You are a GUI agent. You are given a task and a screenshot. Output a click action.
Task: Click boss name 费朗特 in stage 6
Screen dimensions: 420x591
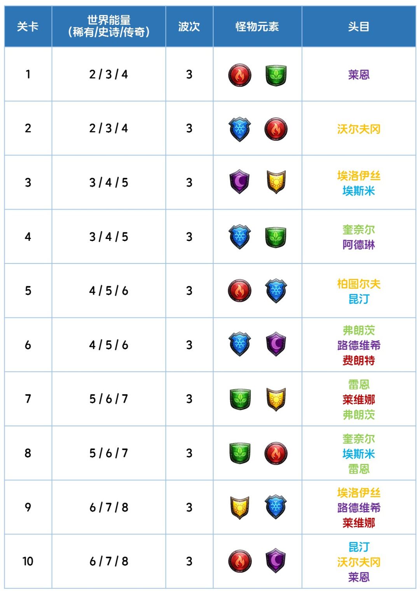tap(359, 360)
